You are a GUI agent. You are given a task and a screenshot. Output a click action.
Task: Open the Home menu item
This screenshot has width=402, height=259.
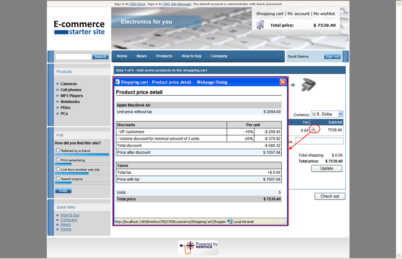(122, 56)
